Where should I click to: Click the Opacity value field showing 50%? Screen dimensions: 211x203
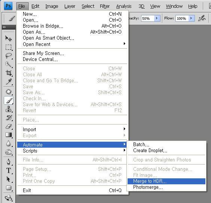pos(148,18)
